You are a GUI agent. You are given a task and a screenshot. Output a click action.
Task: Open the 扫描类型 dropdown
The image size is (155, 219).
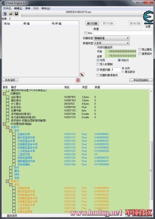pos(112,38)
